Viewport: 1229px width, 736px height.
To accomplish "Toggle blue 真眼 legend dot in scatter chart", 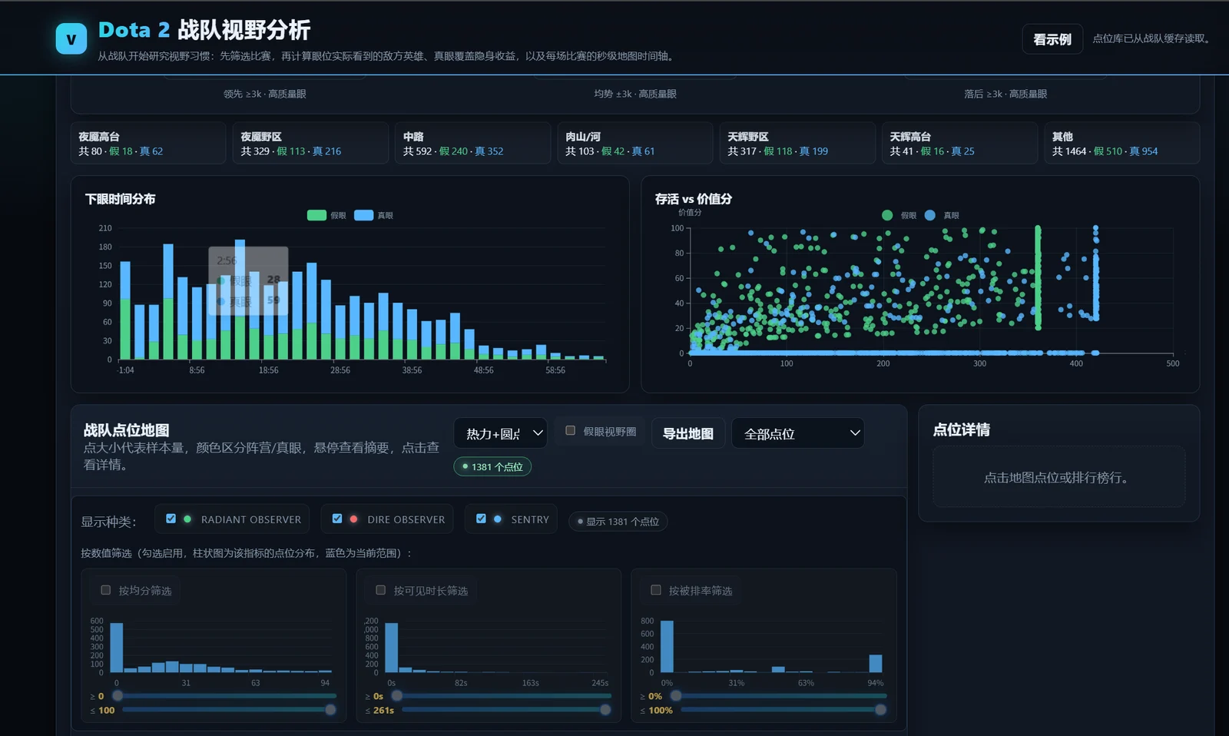I will tap(930, 215).
